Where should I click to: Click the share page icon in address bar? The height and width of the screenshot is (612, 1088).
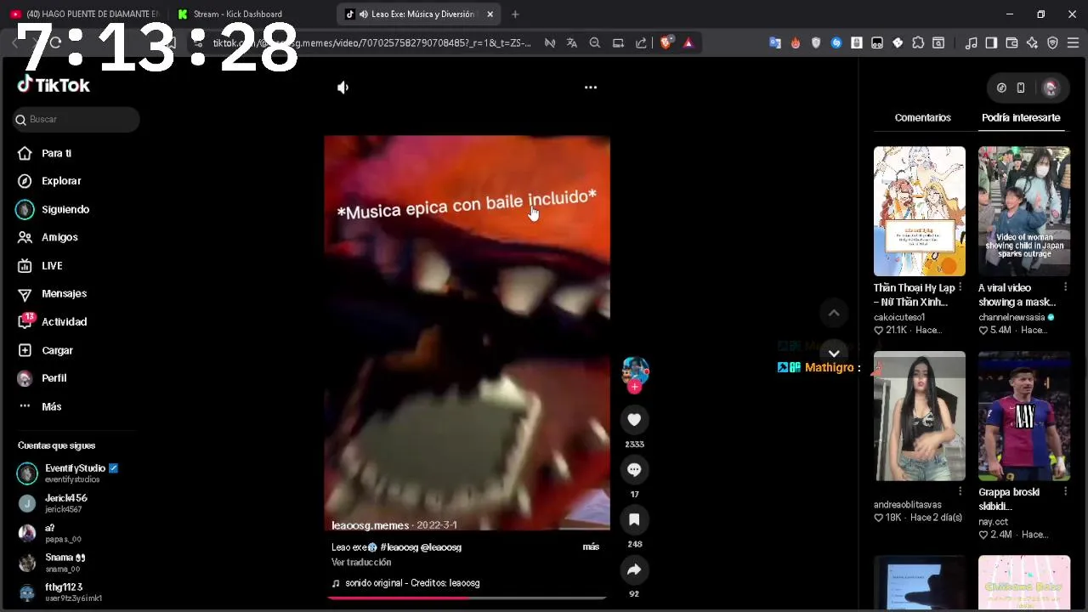641,42
